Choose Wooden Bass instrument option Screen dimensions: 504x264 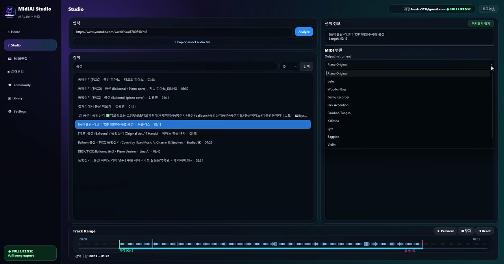point(408,89)
